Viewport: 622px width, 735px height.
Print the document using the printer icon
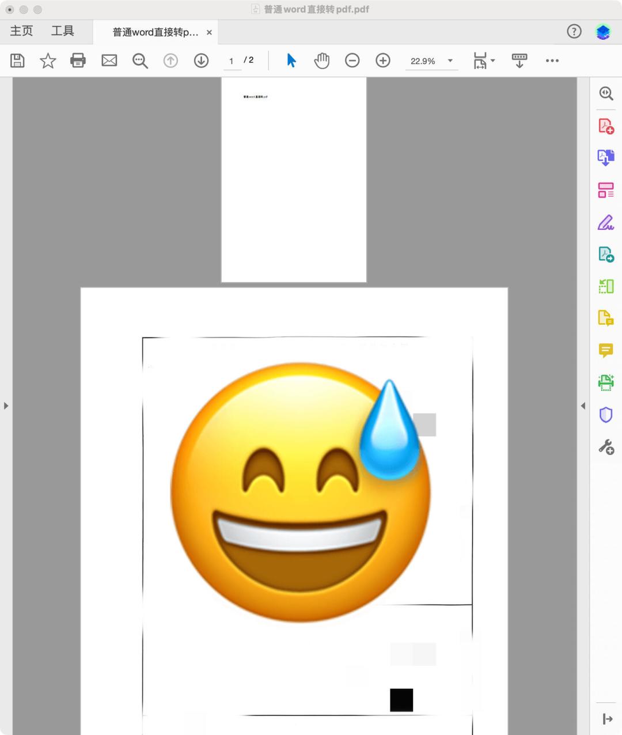(x=78, y=60)
